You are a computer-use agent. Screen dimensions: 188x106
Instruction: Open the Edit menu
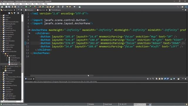tap(6, 4)
